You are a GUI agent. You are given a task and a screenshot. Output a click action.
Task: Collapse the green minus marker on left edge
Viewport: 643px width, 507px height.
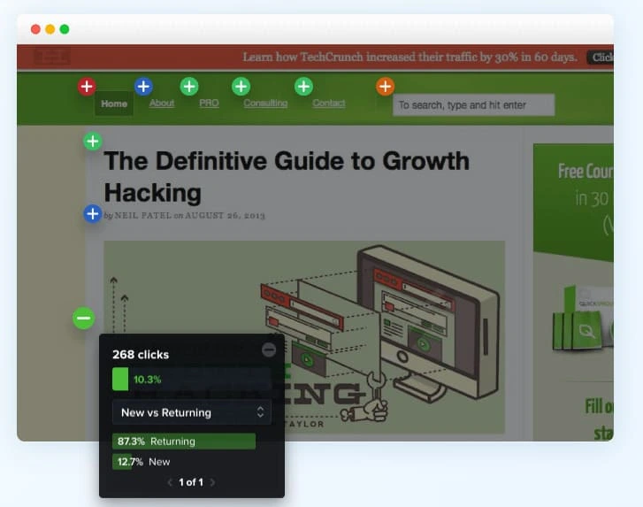(83, 318)
